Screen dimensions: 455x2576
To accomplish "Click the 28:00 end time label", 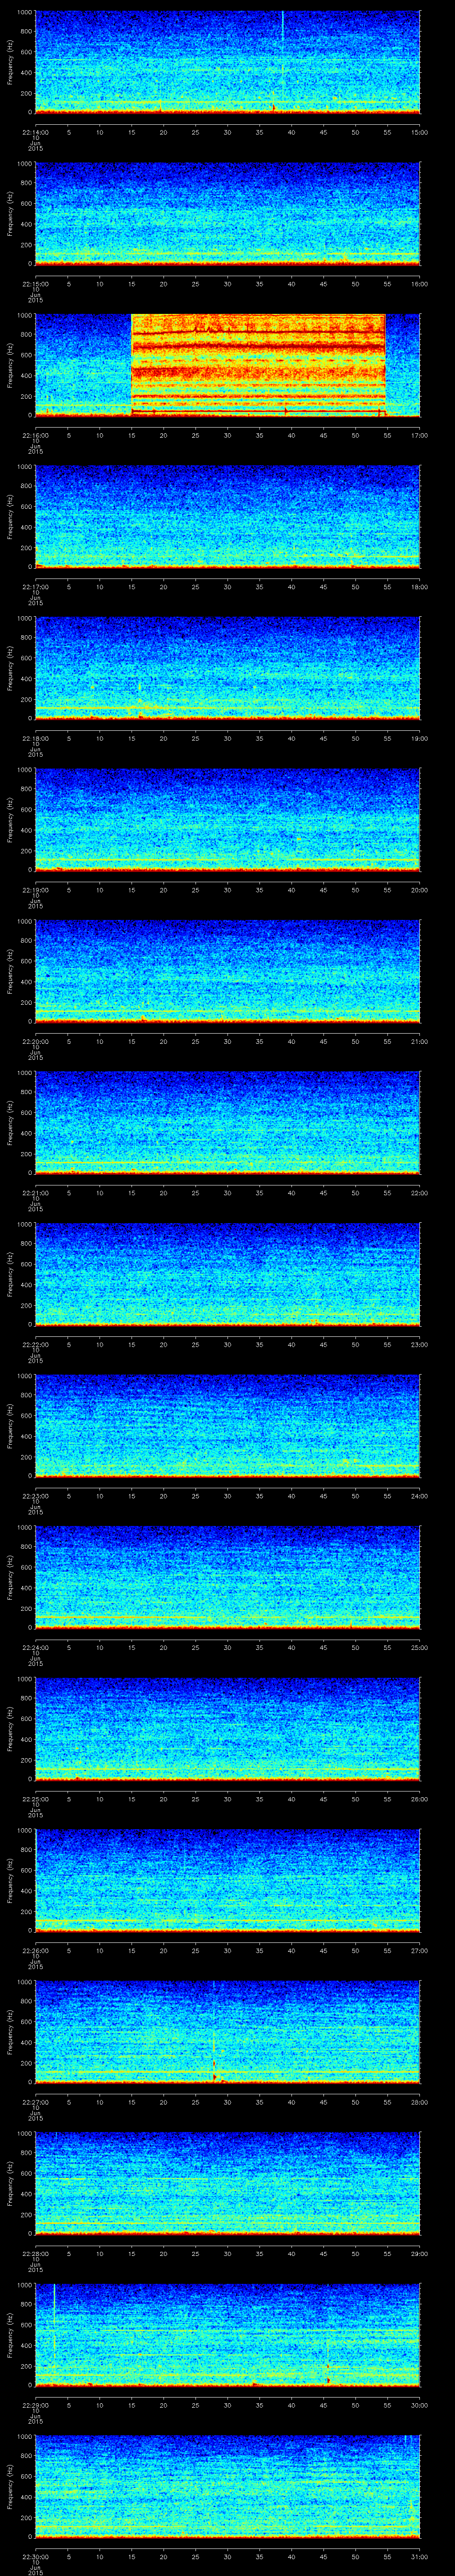I will click(x=420, y=2102).
